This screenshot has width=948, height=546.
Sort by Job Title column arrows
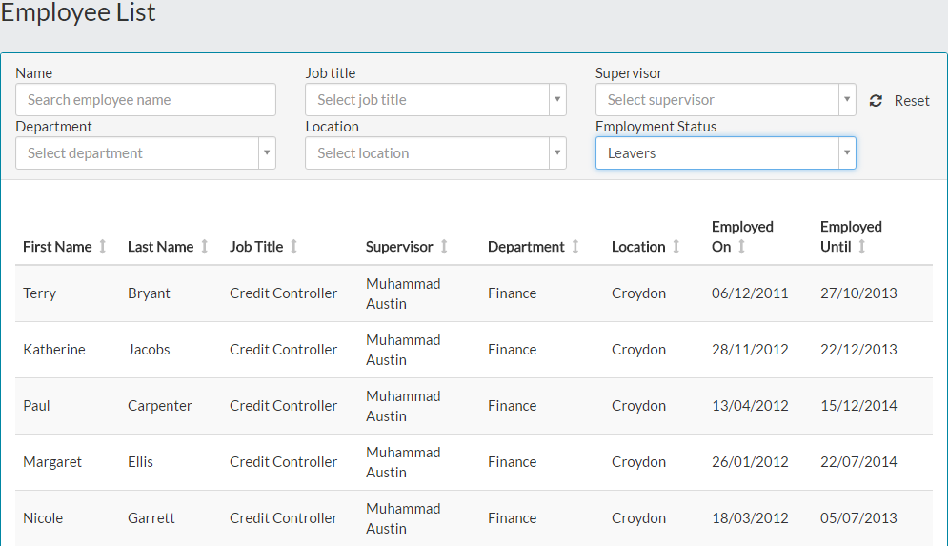[293, 246]
